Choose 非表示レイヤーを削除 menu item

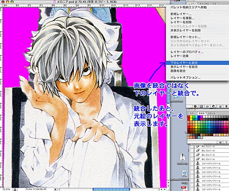197,30
